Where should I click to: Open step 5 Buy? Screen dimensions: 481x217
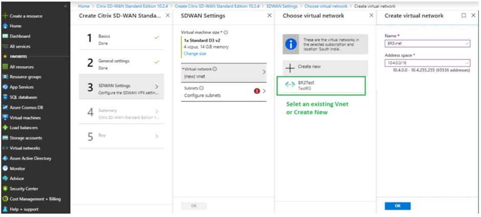(x=121, y=136)
